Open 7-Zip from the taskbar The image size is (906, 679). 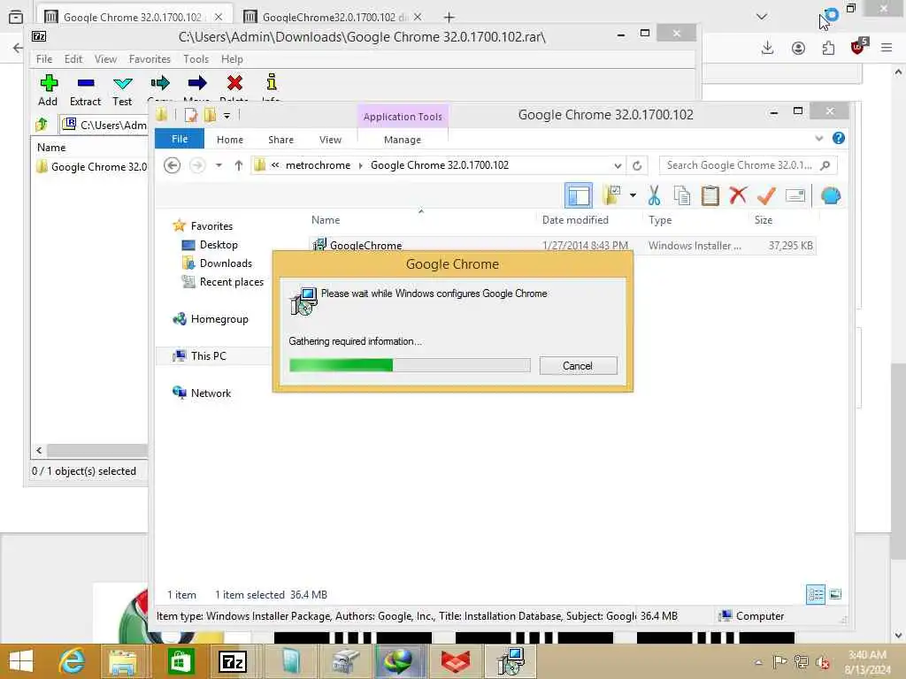(x=233, y=661)
